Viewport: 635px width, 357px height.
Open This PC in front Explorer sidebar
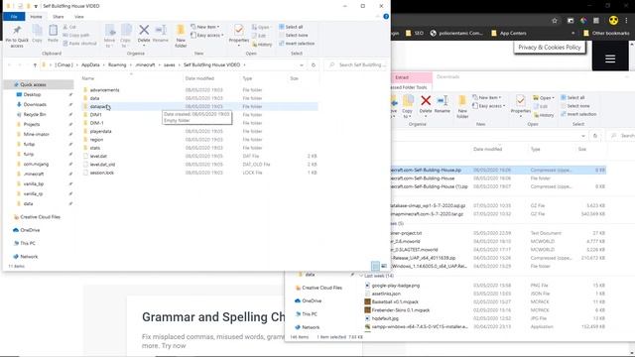pyautogui.click(x=28, y=243)
